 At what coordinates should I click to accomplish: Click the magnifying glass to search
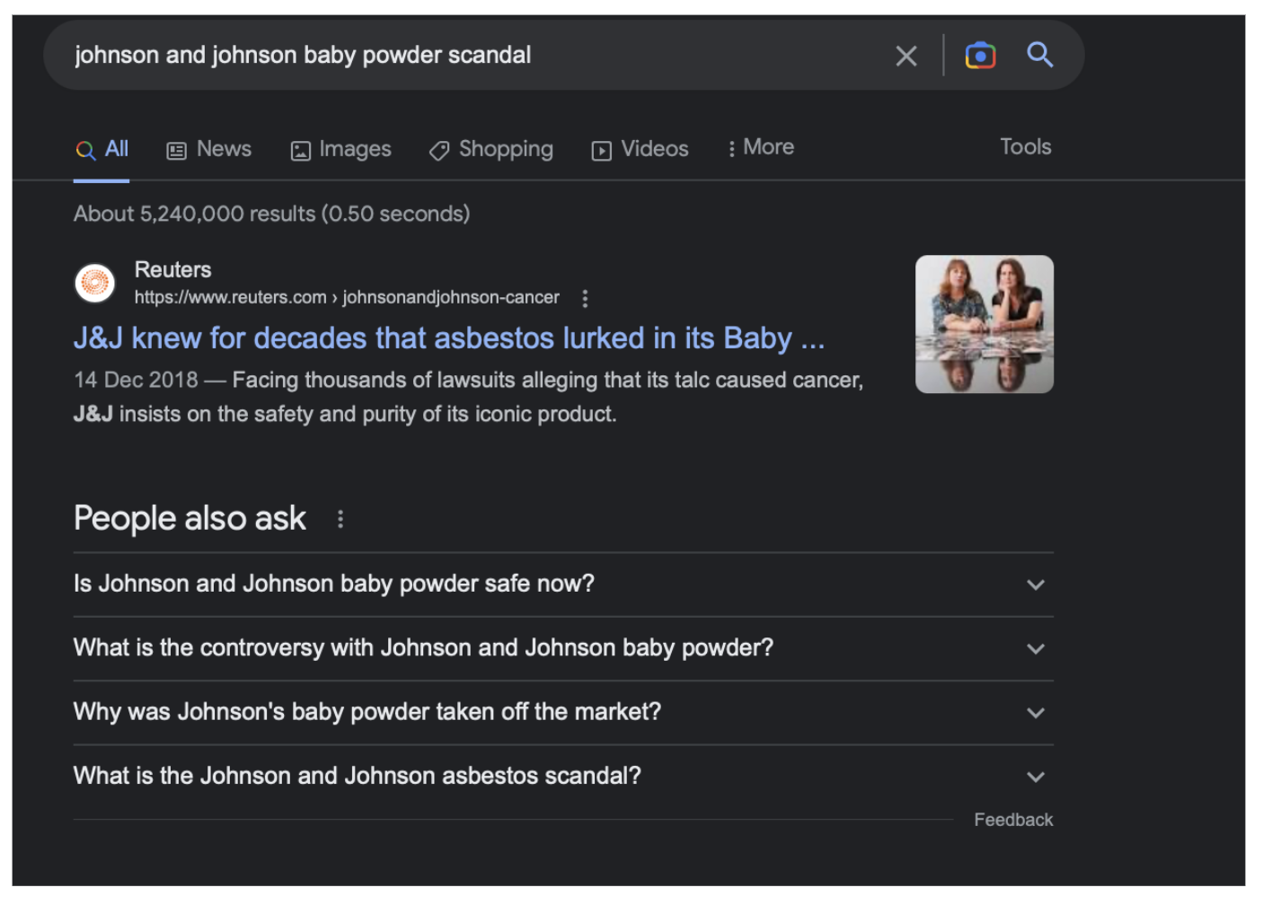(x=1039, y=55)
